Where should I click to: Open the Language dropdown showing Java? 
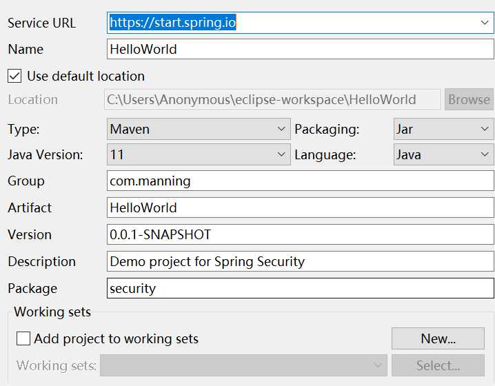click(443, 154)
